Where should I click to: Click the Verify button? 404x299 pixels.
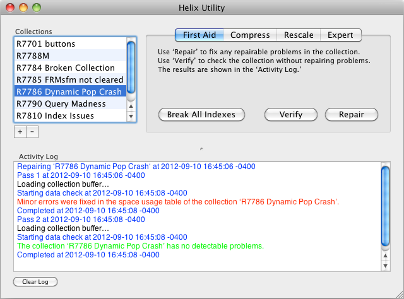290,115
